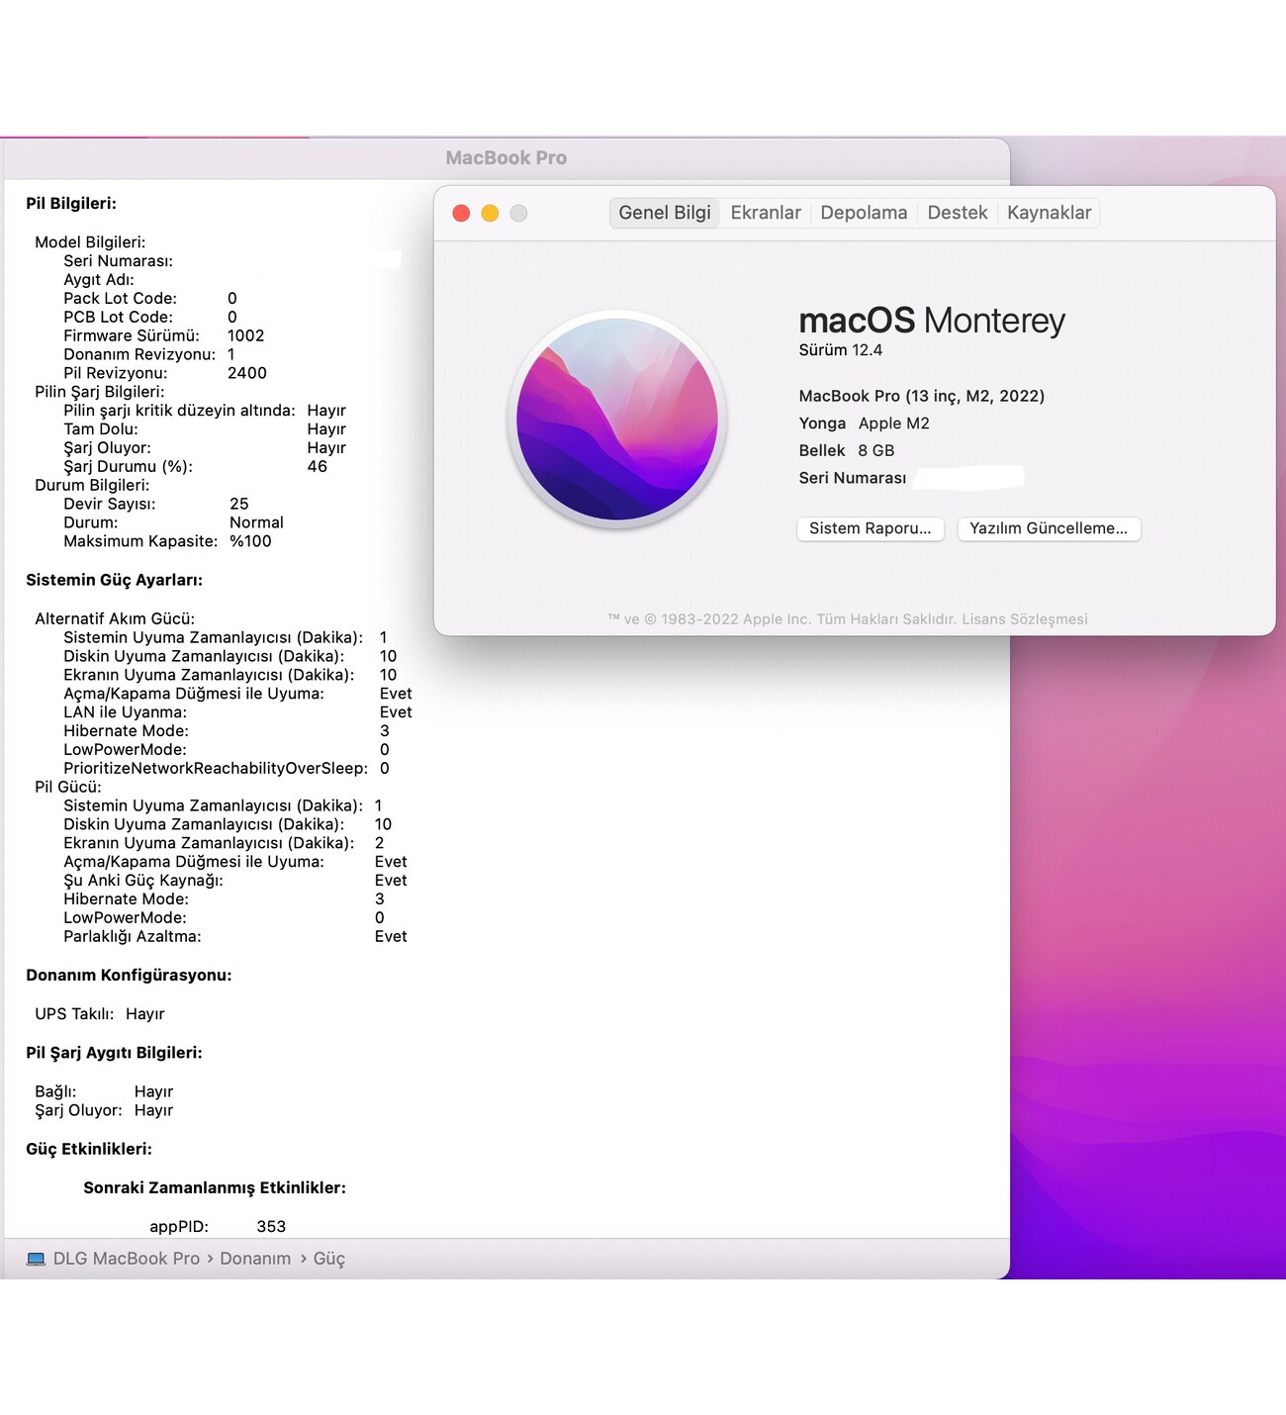Screen dimensions: 1286x1415
Task: Click the MacBook Pro window title
Action: tap(505, 158)
